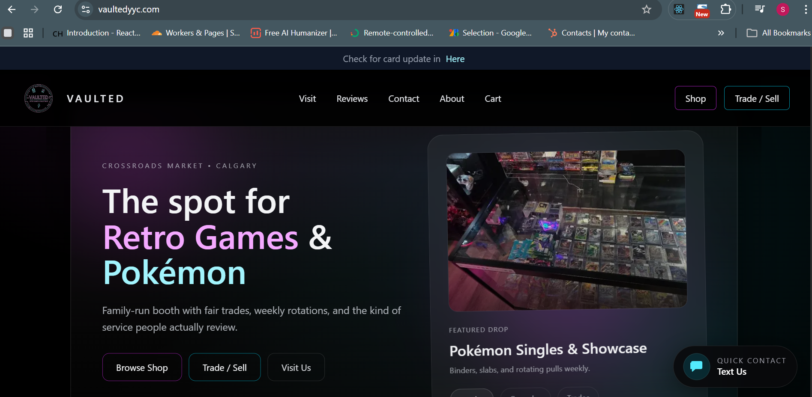Open the Contact nav item
The height and width of the screenshot is (397, 812).
(404, 99)
